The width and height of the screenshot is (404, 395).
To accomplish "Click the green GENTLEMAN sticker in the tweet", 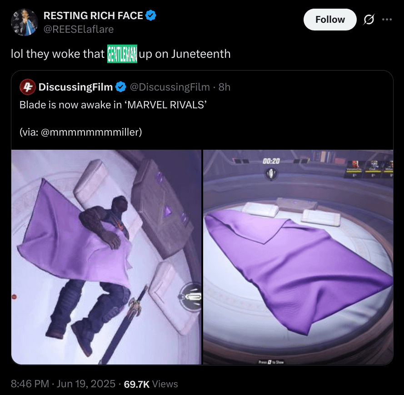I will [122, 54].
